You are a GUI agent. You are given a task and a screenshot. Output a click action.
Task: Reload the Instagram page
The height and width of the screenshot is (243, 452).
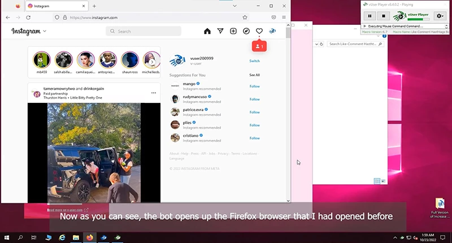click(x=28, y=18)
